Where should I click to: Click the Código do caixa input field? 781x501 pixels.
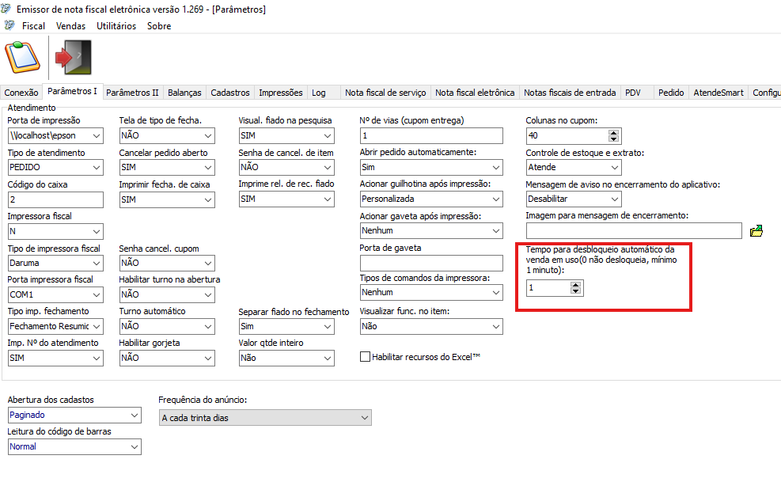click(x=55, y=199)
